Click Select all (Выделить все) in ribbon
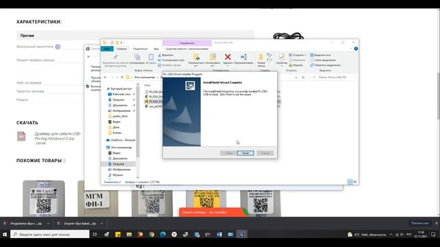 click(320, 55)
